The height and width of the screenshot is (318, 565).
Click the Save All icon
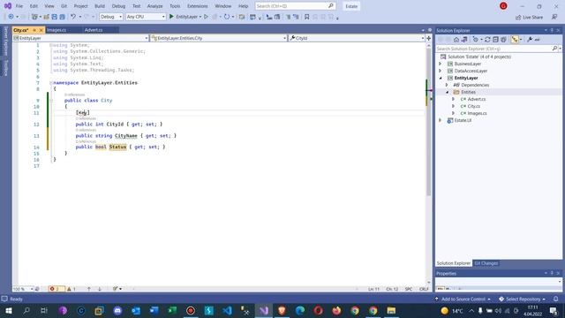click(x=63, y=17)
